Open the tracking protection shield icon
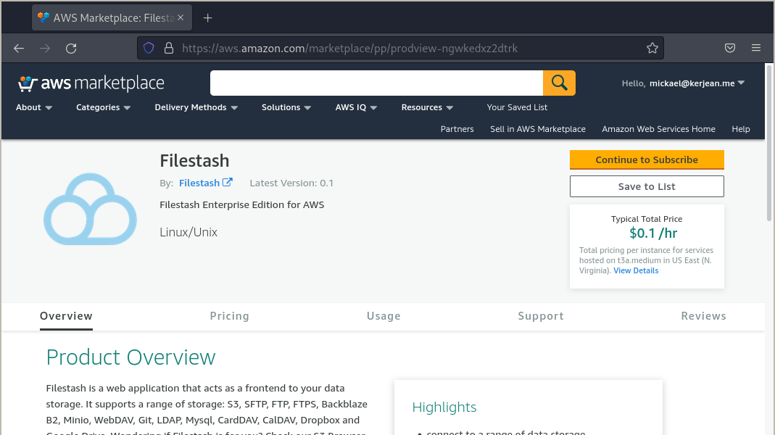775x435 pixels. [149, 48]
